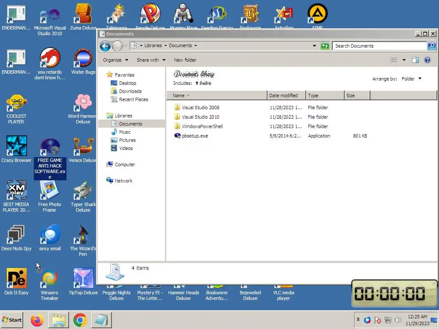Open Explorer help question-mark icon
This screenshot has width=439, height=329.
point(427,60)
